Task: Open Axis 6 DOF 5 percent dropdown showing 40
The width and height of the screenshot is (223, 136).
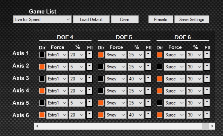Action: (136, 115)
